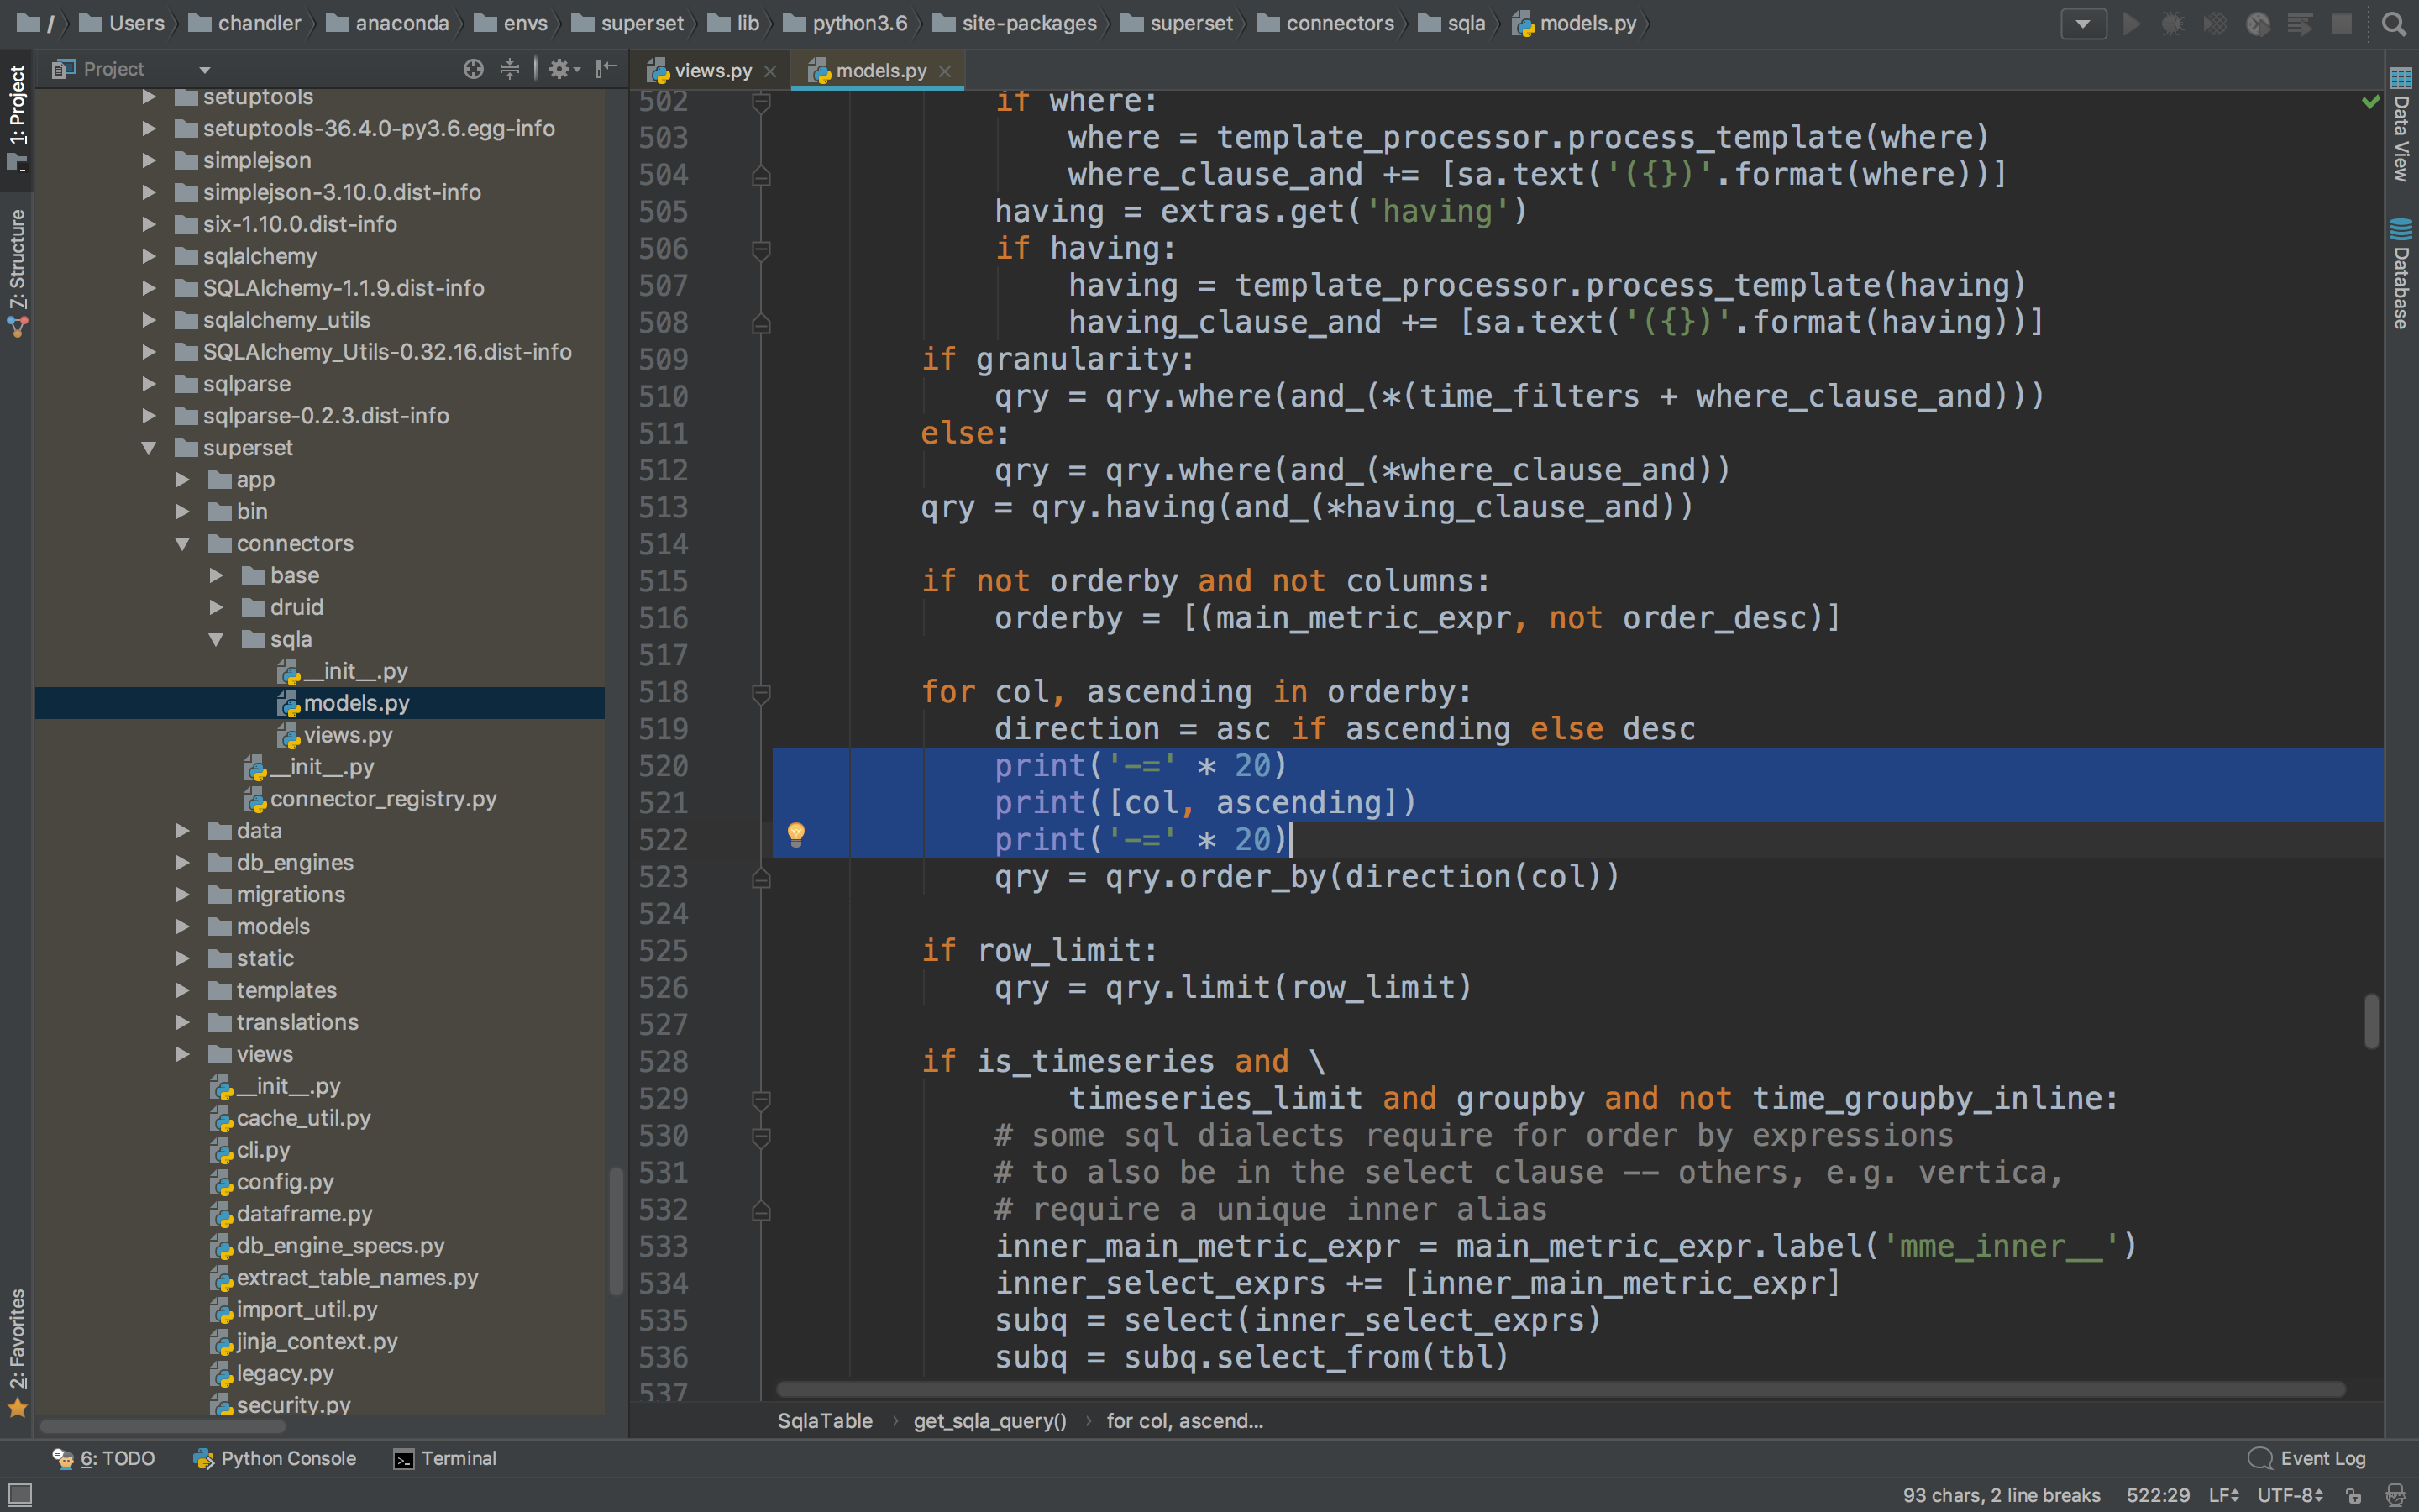
Task: Click the scroll-from-source target icon
Action: click(x=474, y=69)
